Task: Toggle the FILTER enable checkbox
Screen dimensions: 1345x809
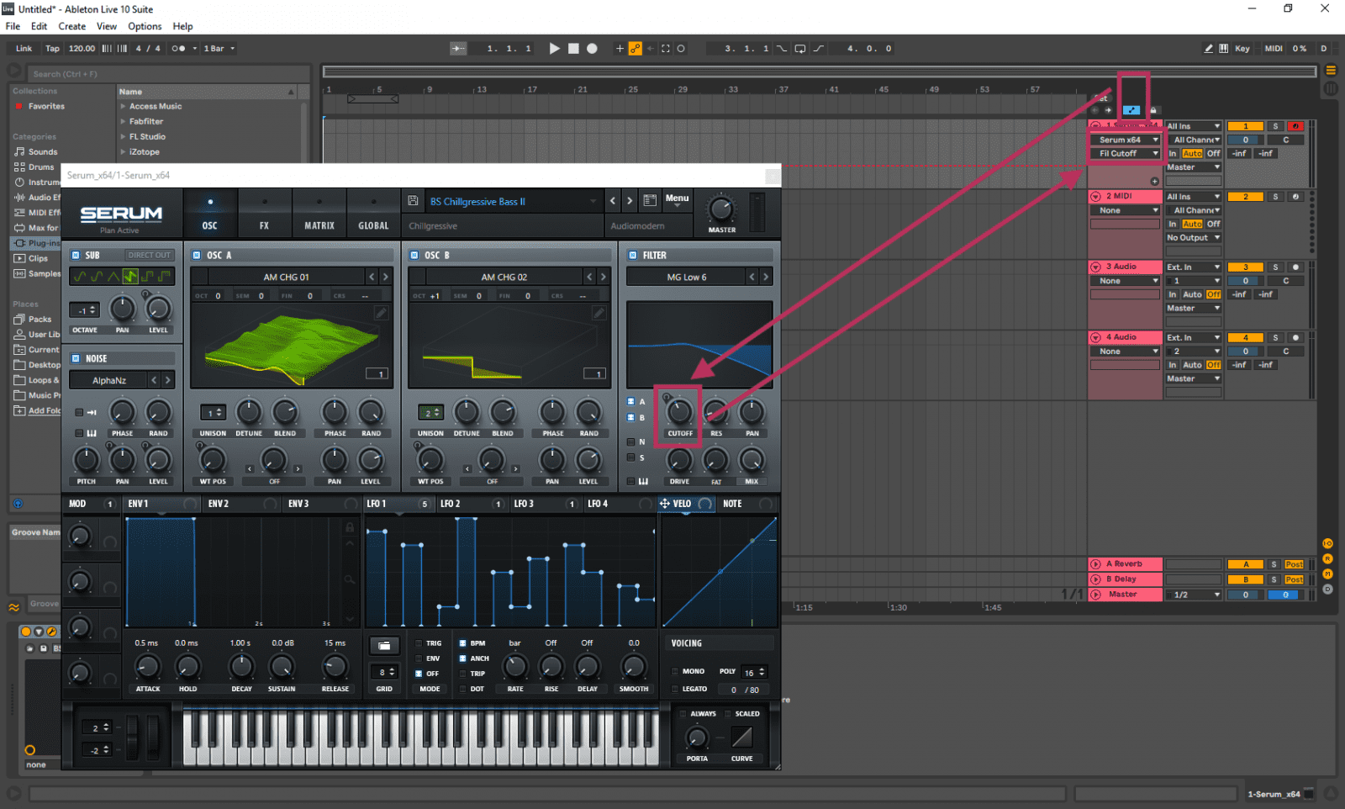Action: [633, 255]
